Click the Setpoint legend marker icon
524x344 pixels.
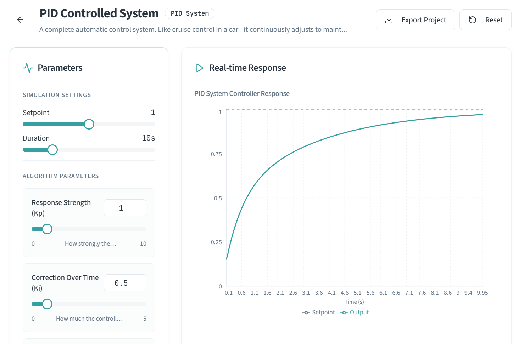pyautogui.click(x=306, y=313)
